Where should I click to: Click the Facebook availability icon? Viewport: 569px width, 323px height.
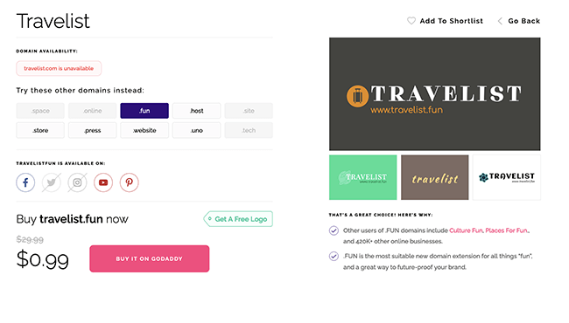[x=25, y=182]
